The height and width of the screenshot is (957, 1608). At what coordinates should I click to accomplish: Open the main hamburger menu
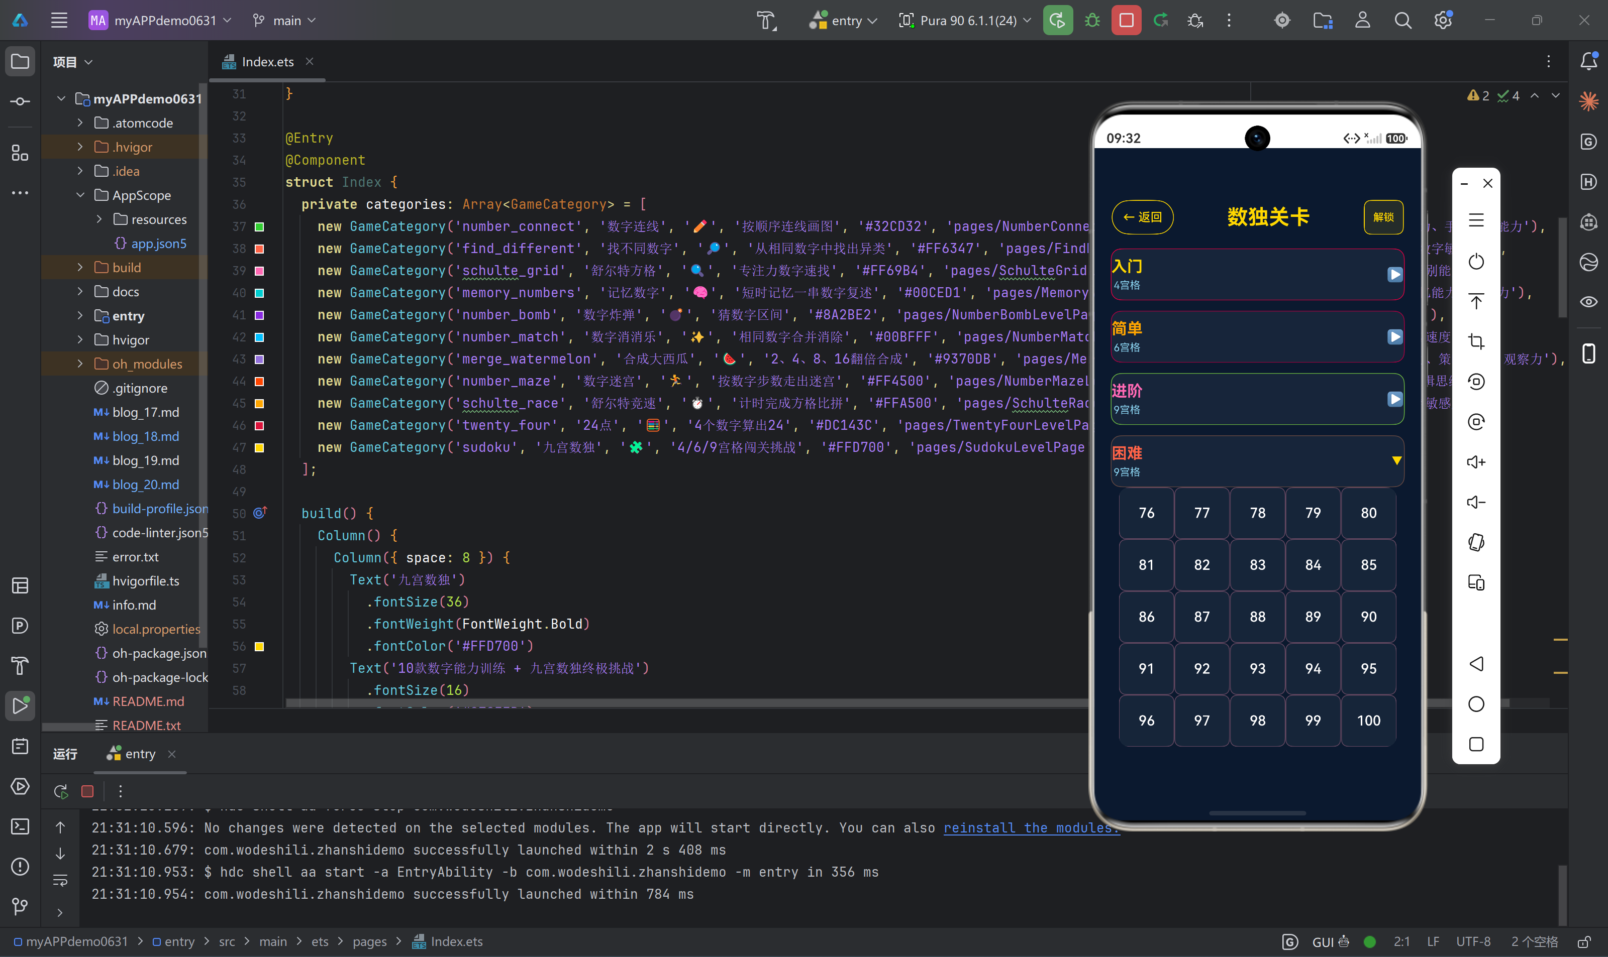point(59,20)
